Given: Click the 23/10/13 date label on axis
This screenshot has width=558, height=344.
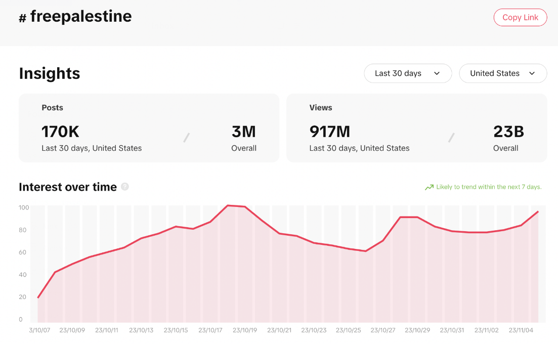Looking at the screenshot, I should point(141,330).
